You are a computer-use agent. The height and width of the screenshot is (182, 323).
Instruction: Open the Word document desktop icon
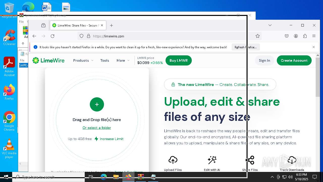[x=46, y=7]
